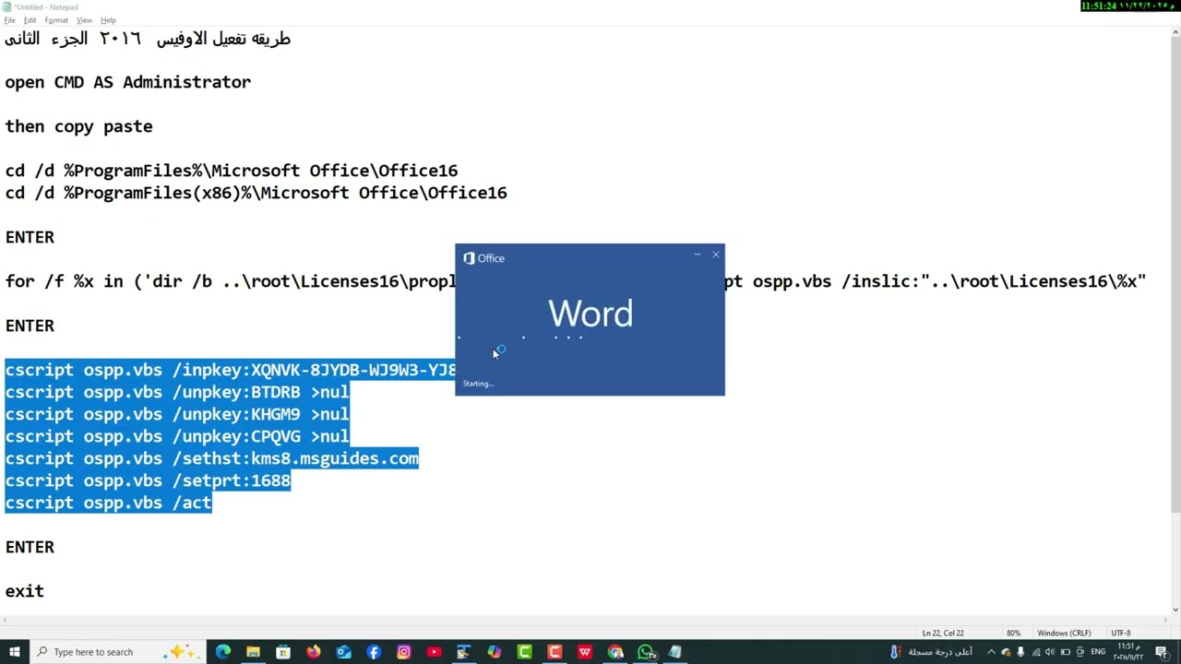Viewport: 1181px width, 664px height.
Task: Open Instagram from the taskbar
Action: pyautogui.click(x=404, y=652)
